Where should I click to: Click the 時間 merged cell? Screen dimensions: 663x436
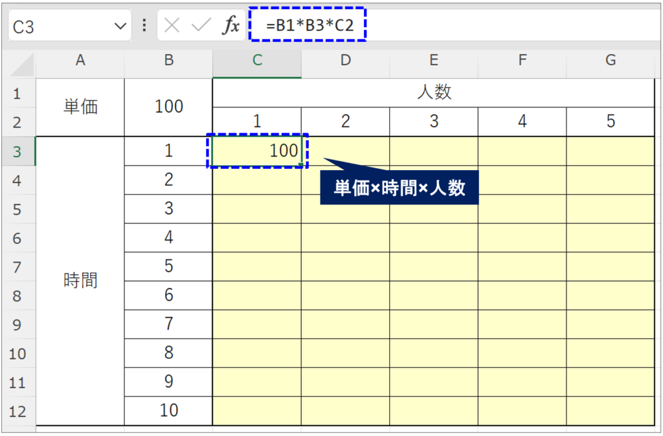[80, 281]
